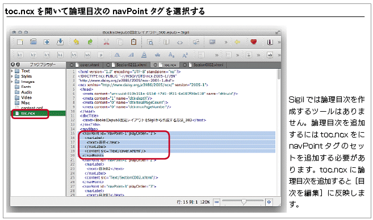The image size is (373, 220).
Task: Click the content src Text/cover.xhtml line
Action: tap(115, 151)
